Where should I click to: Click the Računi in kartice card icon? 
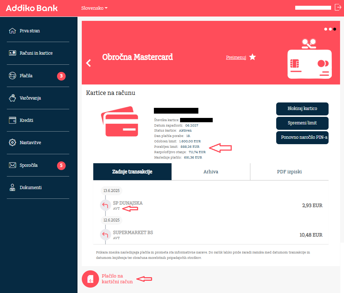coord(12,53)
